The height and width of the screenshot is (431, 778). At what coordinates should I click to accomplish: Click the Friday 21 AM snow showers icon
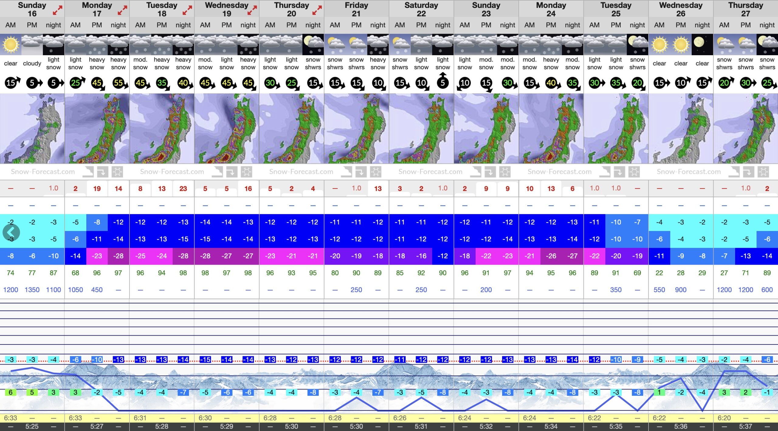click(335, 45)
